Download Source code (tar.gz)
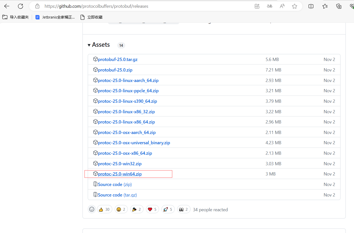This screenshot has height=233, width=354. coord(117,195)
